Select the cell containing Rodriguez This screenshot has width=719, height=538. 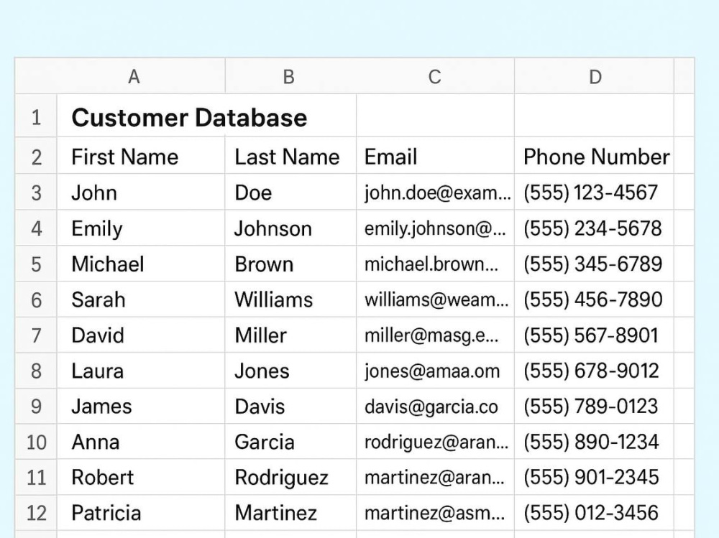click(290, 477)
